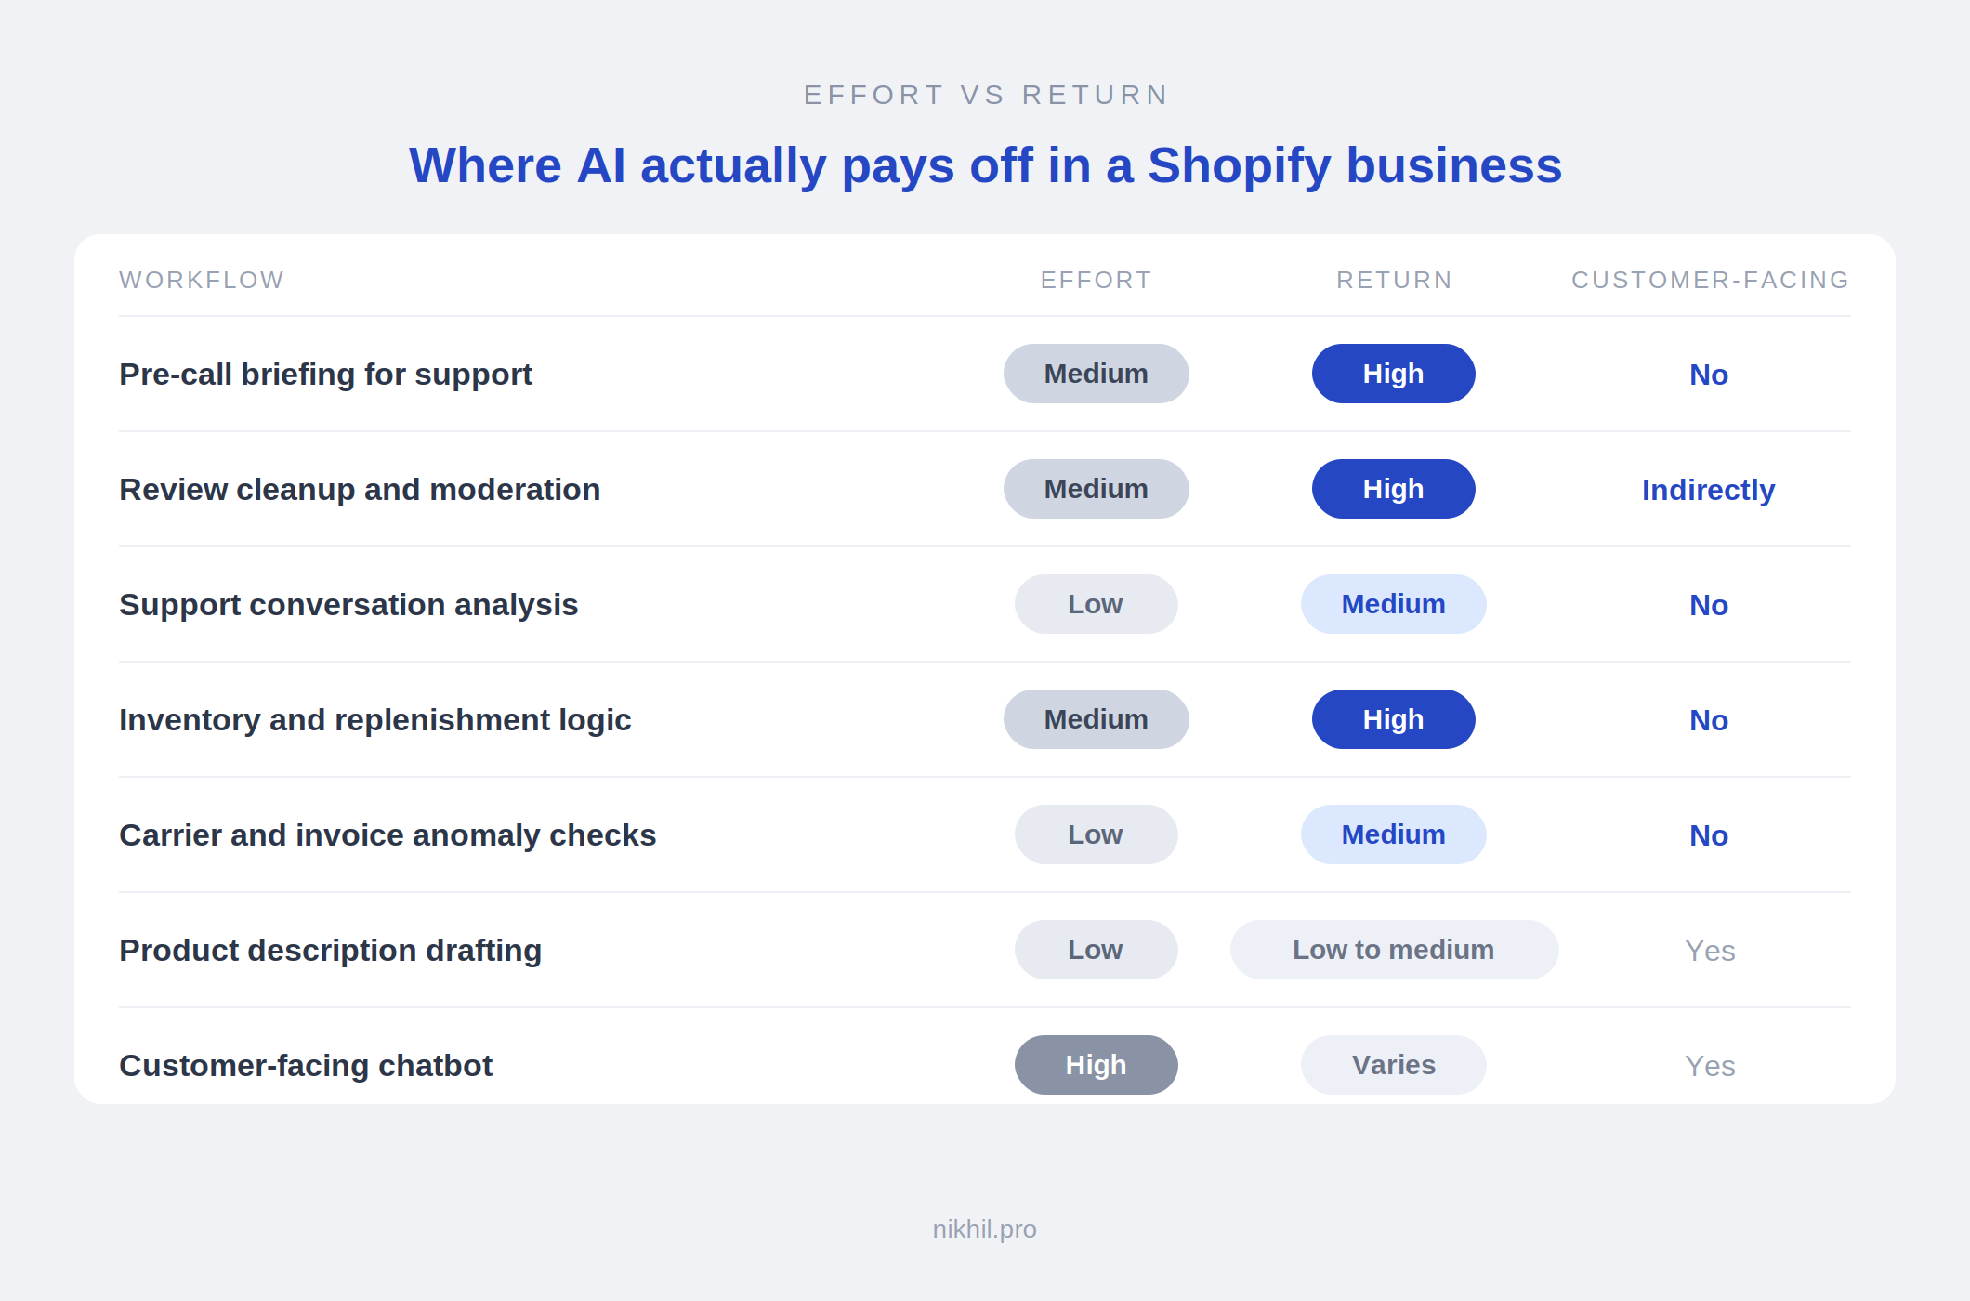Click the Yes label for Customer-facing chatbot
Viewport: 1970px width, 1301px height.
coord(1710,1066)
